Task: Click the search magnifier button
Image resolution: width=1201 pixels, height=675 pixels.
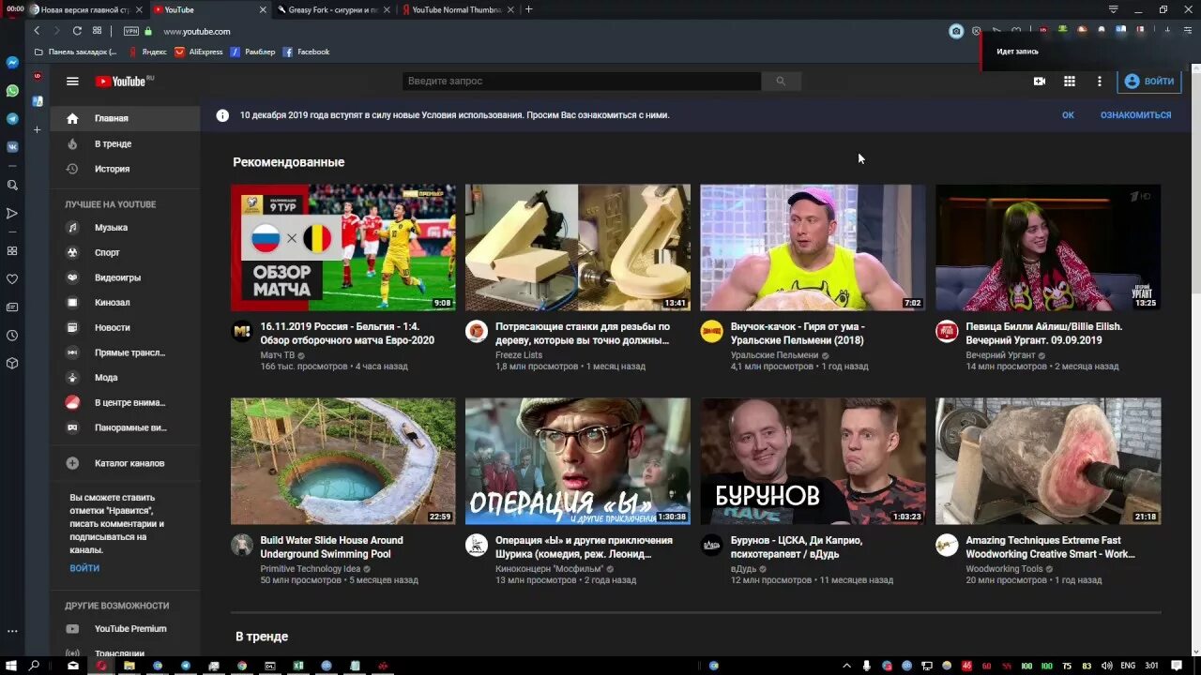Action: point(781,82)
